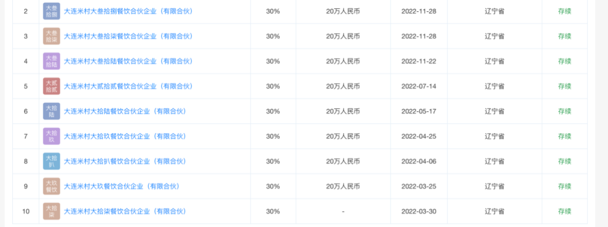Viewport: 608px width, 227px height.
Task: Click the 大拾陆 company logo icon
Action: pos(52,111)
